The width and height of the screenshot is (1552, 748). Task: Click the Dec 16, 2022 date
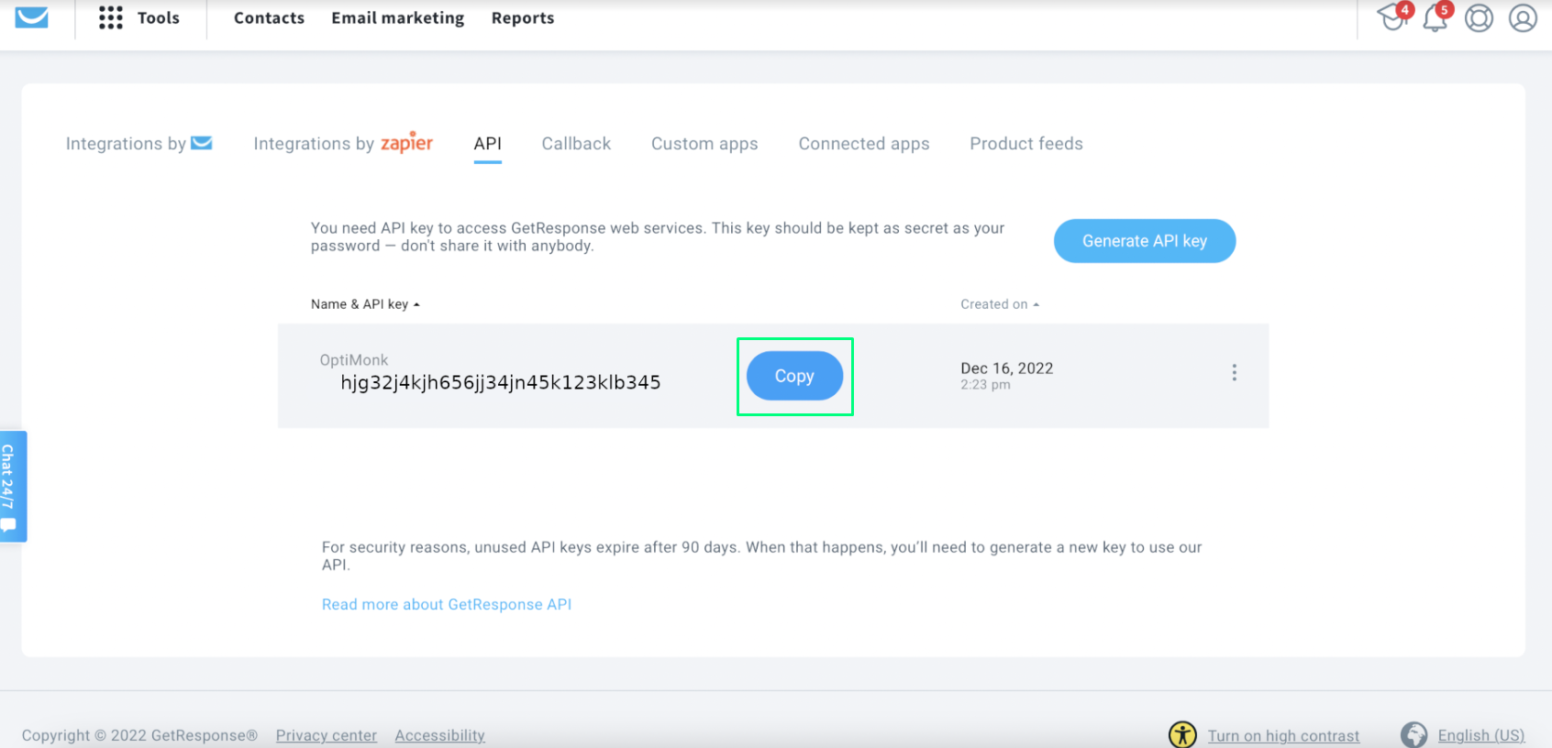[1007, 368]
